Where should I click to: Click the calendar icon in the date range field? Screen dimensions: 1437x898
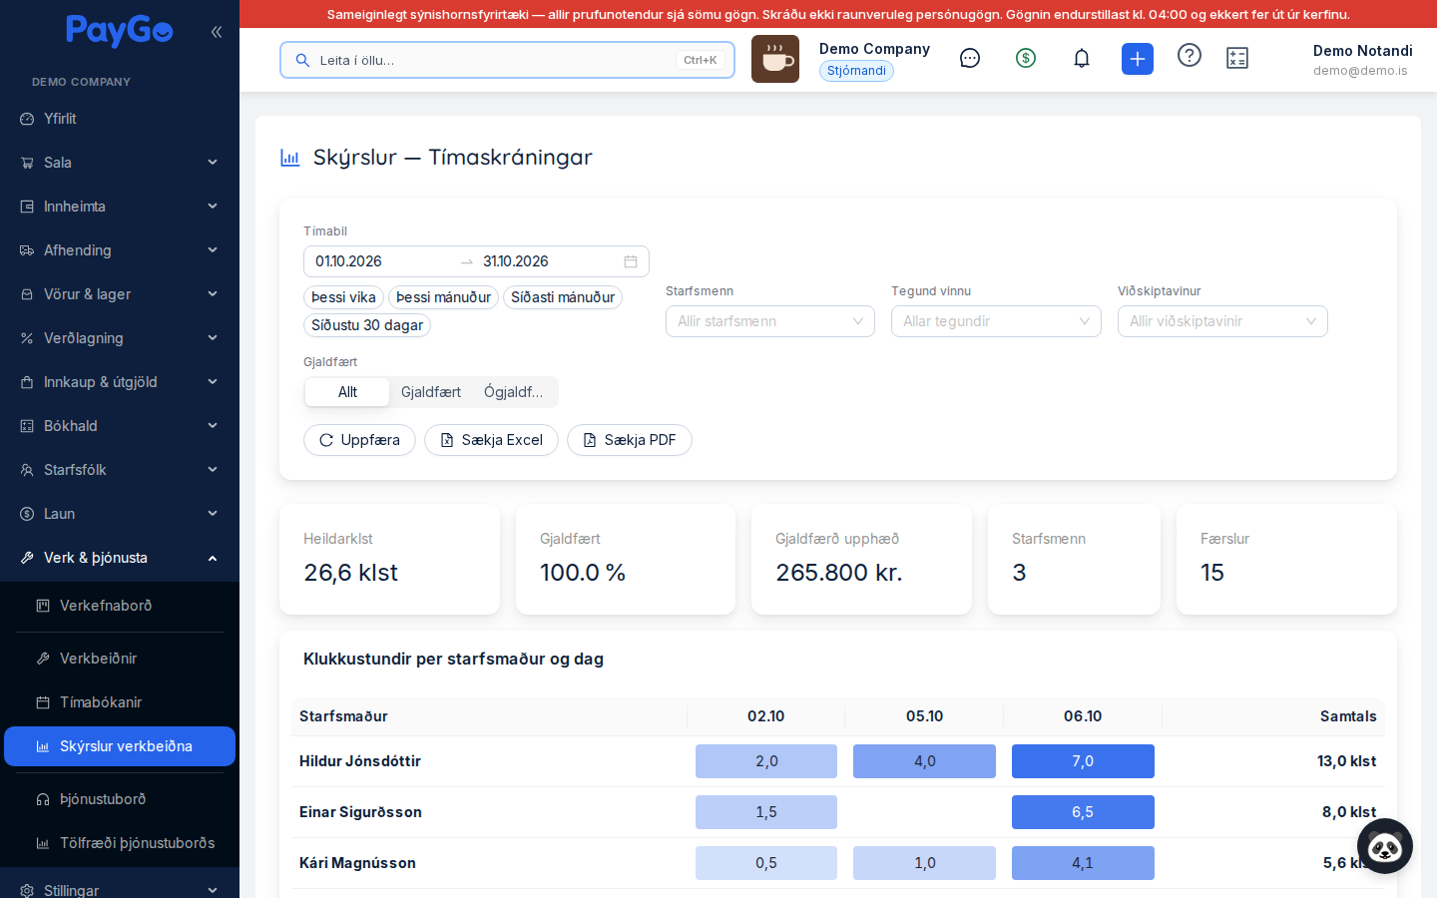pos(631,261)
